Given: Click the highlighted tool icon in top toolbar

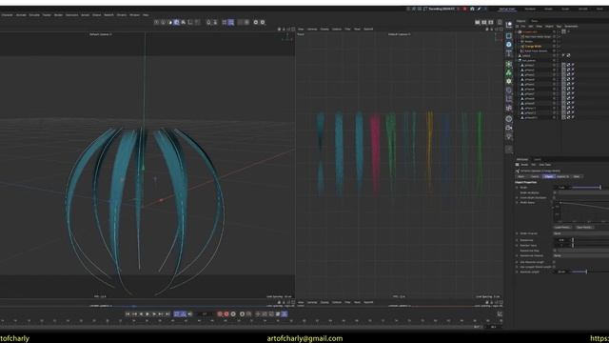Looking at the screenshot, I should [x=176, y=22].
